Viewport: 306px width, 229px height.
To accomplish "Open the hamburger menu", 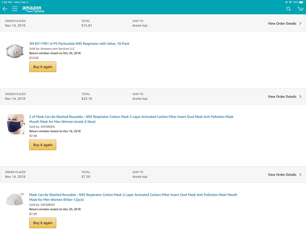I will (15, 9).
